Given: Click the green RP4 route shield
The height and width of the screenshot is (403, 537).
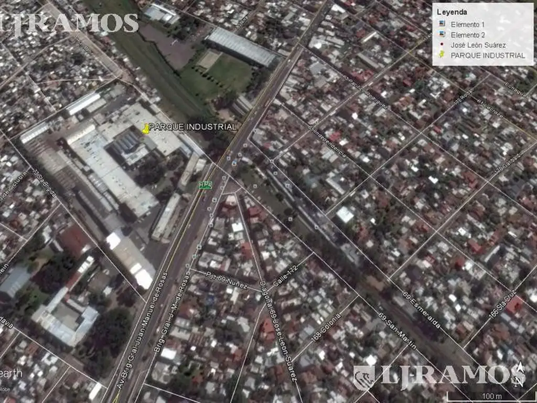Looking at the screenshot, I should point(205,185).
